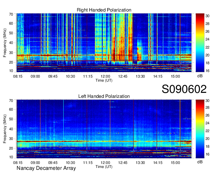The width and height of the screenshot is (213, 172).
Task: Click the 30 MHz tick on Right Handed plot
Action: (x=11, y=53)
